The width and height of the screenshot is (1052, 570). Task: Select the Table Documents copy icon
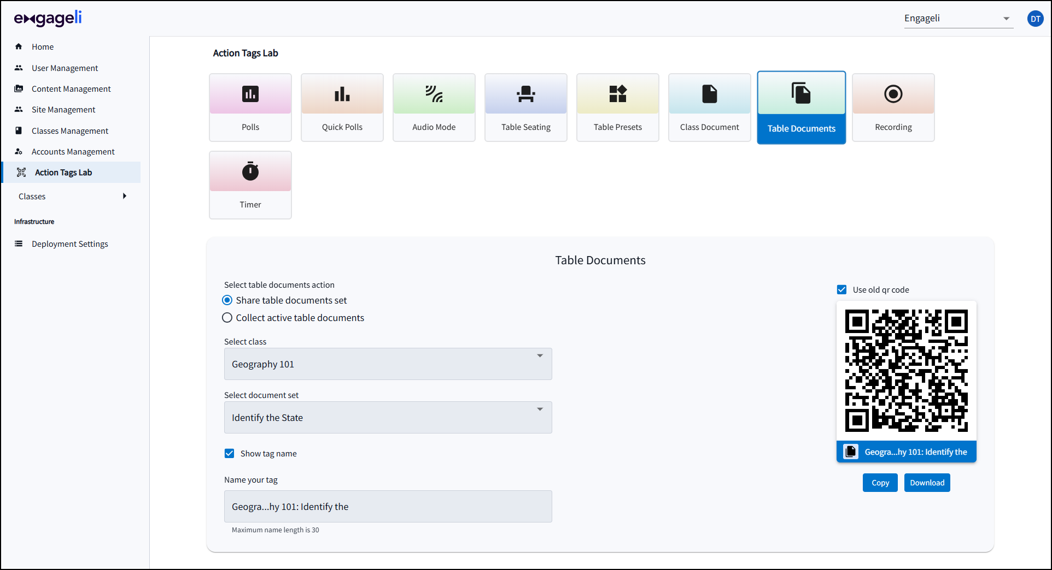coord(802,93)
